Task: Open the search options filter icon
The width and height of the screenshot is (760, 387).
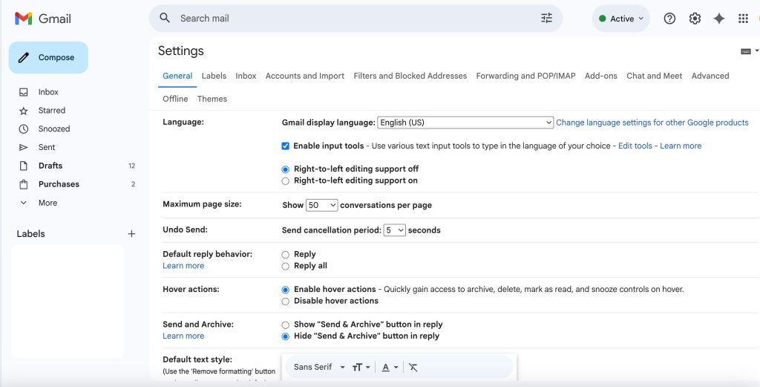Action: (546, 19)
